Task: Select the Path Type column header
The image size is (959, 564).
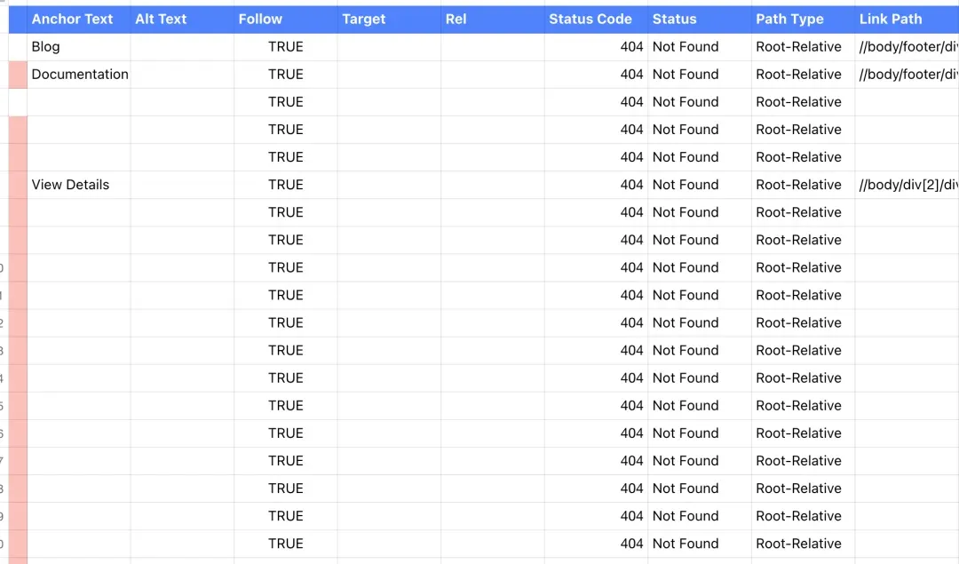Action: [x=789, y=19]
